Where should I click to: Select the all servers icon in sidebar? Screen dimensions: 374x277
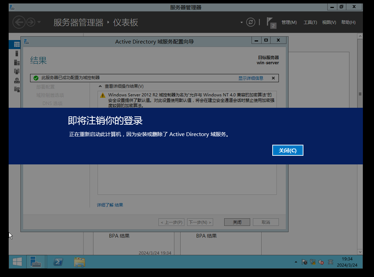[17, 63]
